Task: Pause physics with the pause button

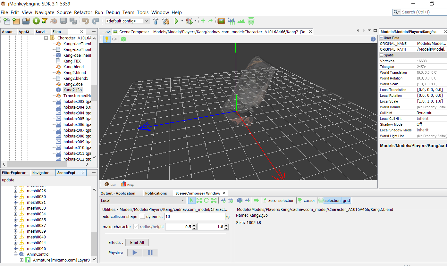Action: click(150, 253)
